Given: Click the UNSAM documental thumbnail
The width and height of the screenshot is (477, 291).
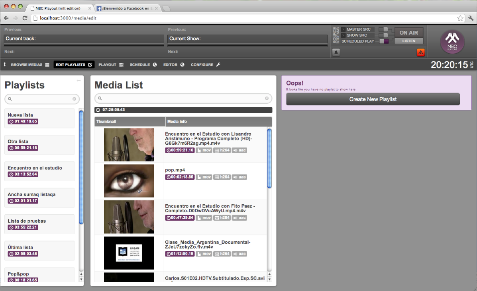Looking at the screenshot, I should click(129, 253).
